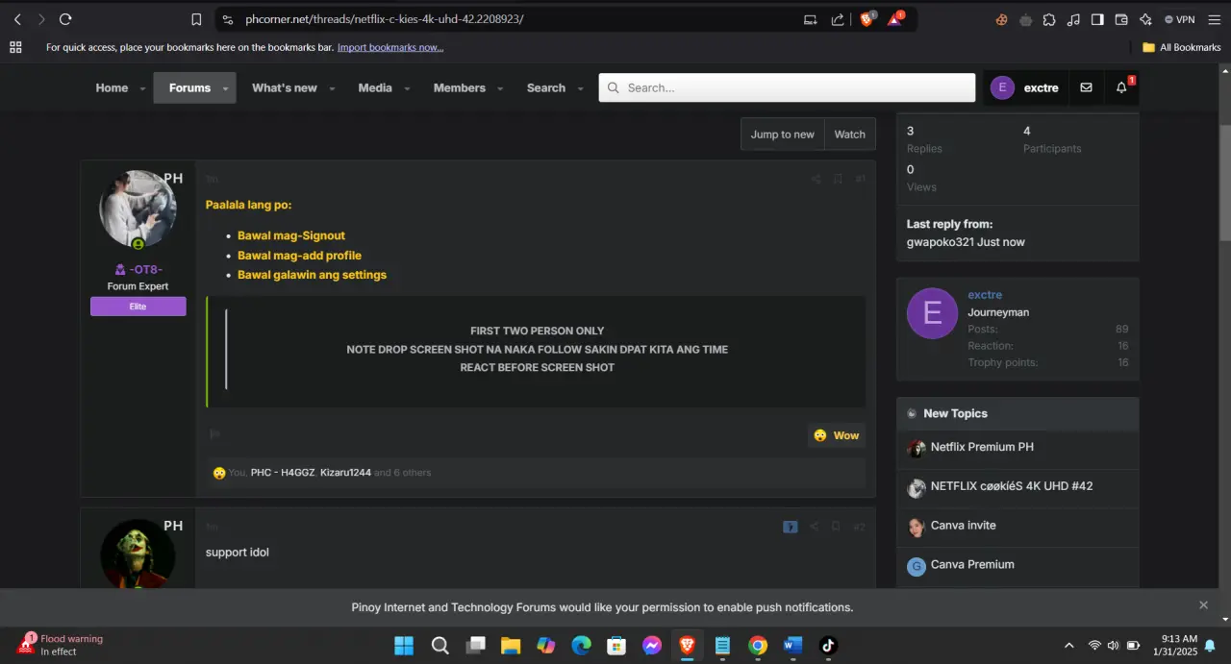Open Canva invite topic
The height and width of the screenshot is (664, 1231).
point(963,526)
